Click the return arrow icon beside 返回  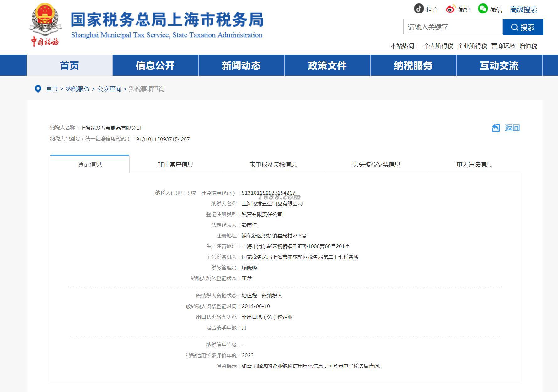pos(496,128)
